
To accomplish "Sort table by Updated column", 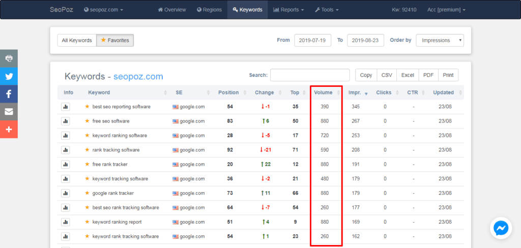I will click(446, 92).
